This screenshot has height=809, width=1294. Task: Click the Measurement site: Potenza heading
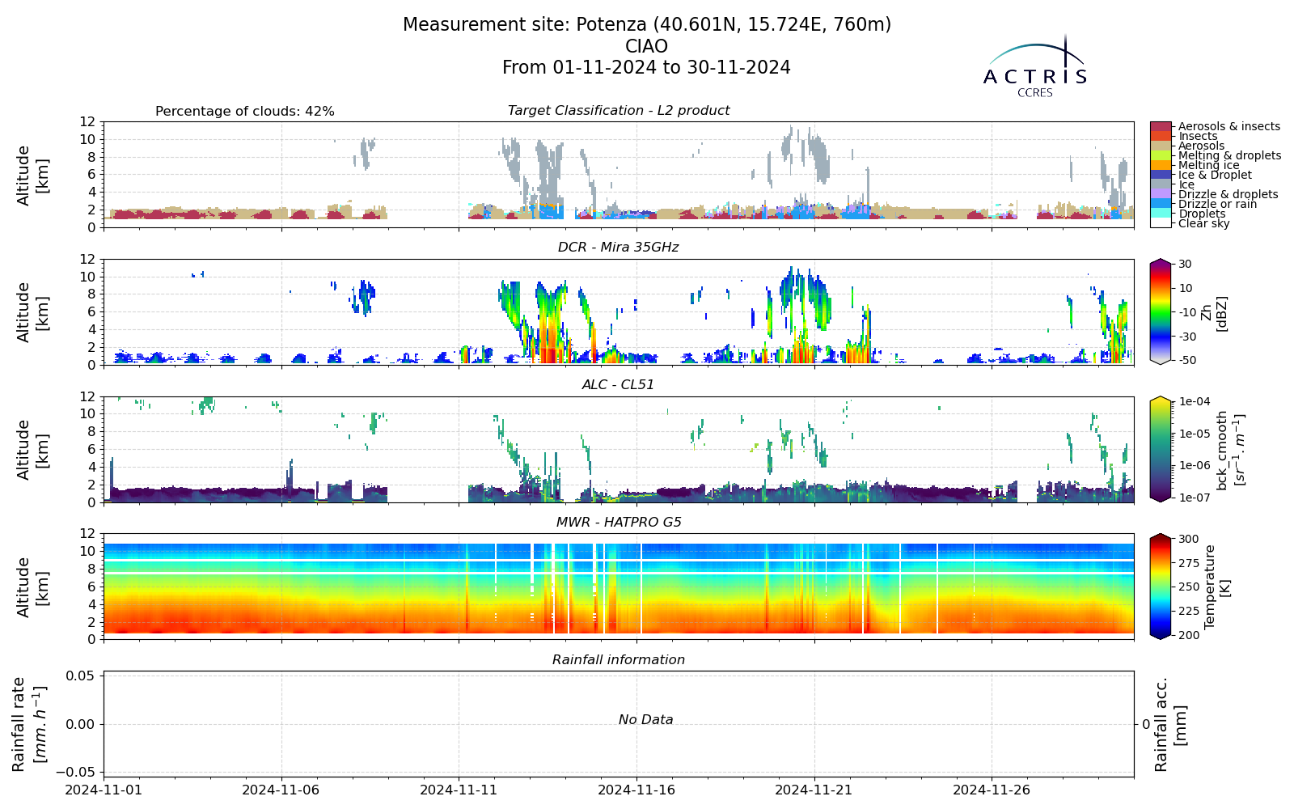(647, 25)
